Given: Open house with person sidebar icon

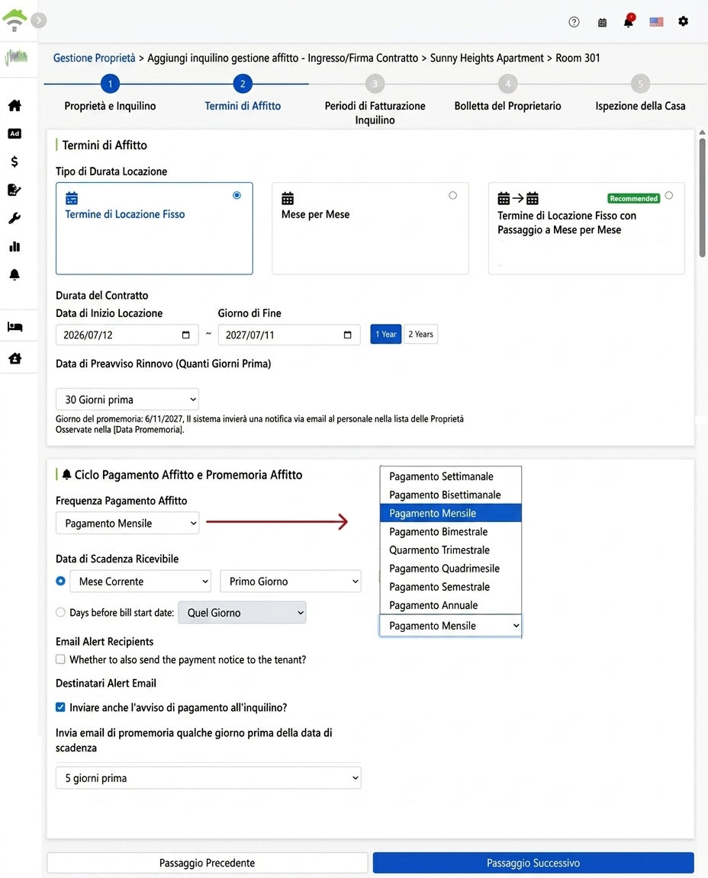Looking at the screenshot, I should pos(14,358).
